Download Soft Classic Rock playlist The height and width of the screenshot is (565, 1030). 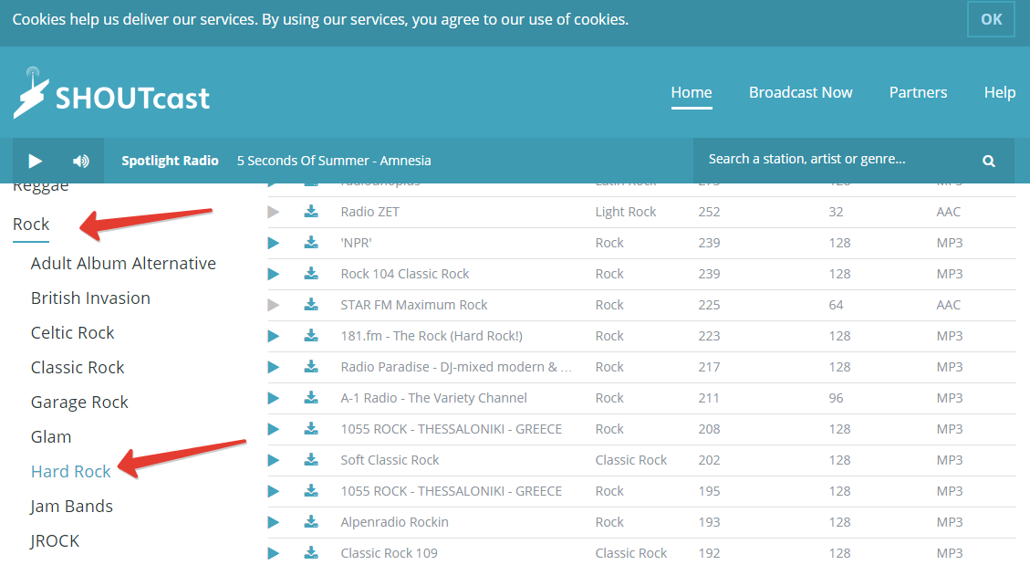click(311, 460)
